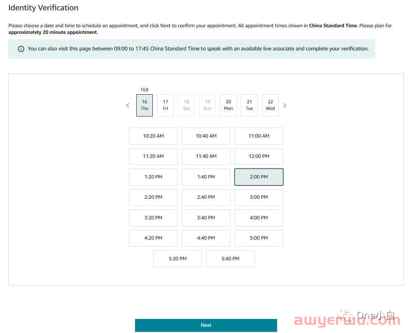Choose Friday 17 date tile
The width and height of the screenshot is (408, 333).
pyautogui.click(x=165, y=105)
